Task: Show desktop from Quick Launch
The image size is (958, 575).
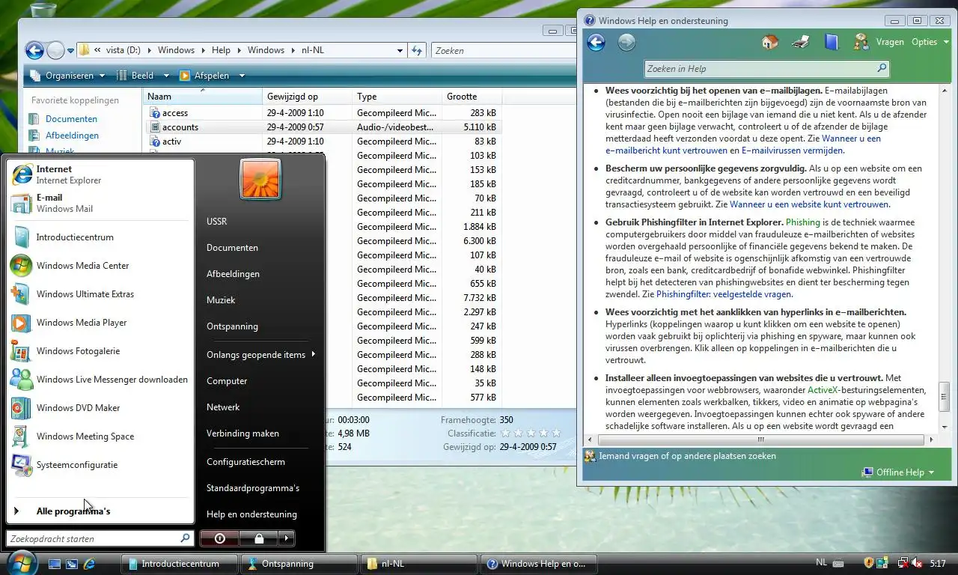Action: click(x=55, y=564)
